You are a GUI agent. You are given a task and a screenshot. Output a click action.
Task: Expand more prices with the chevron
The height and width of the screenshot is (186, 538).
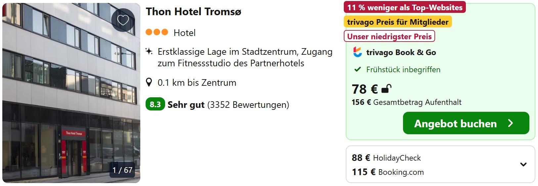point(523,164)
